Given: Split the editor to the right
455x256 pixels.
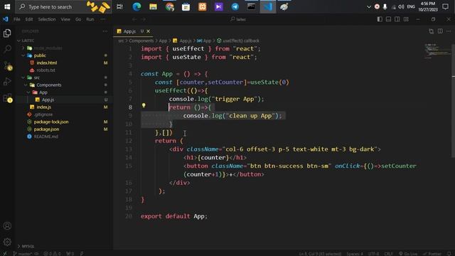Looking at the screenshot, I should 440,31.
